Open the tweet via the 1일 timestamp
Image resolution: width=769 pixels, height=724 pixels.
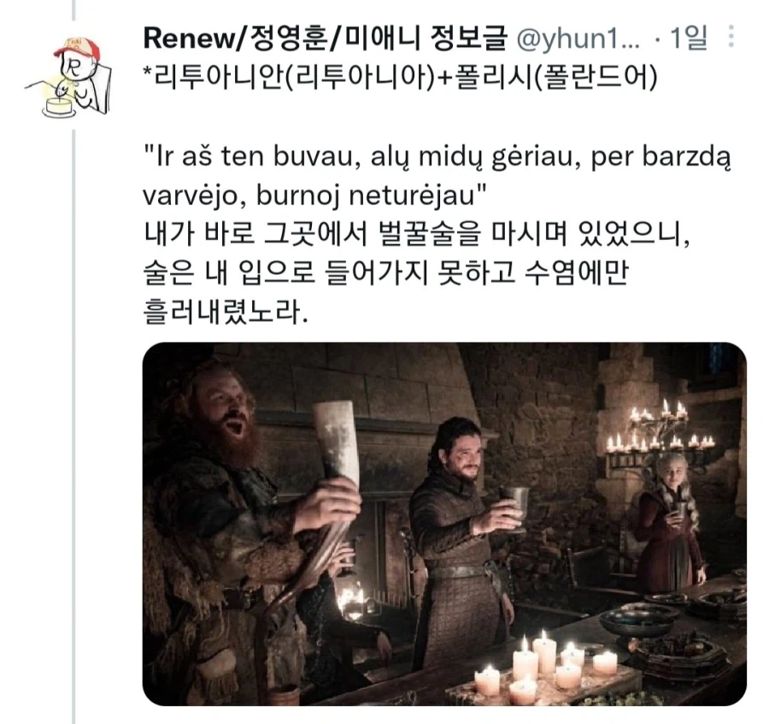689,38
